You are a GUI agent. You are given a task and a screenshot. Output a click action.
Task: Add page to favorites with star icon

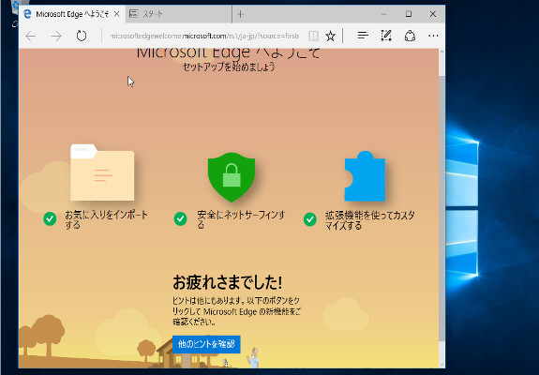tap(330, 36)
